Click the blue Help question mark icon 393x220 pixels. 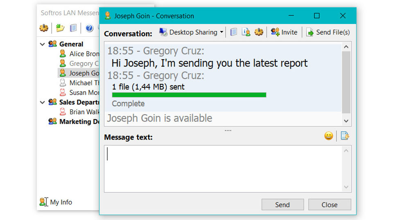pyautogui.click(x=89, y=28)
